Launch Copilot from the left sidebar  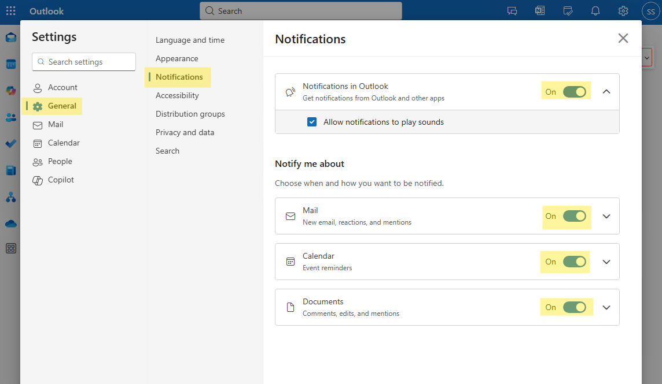[10, 91]
